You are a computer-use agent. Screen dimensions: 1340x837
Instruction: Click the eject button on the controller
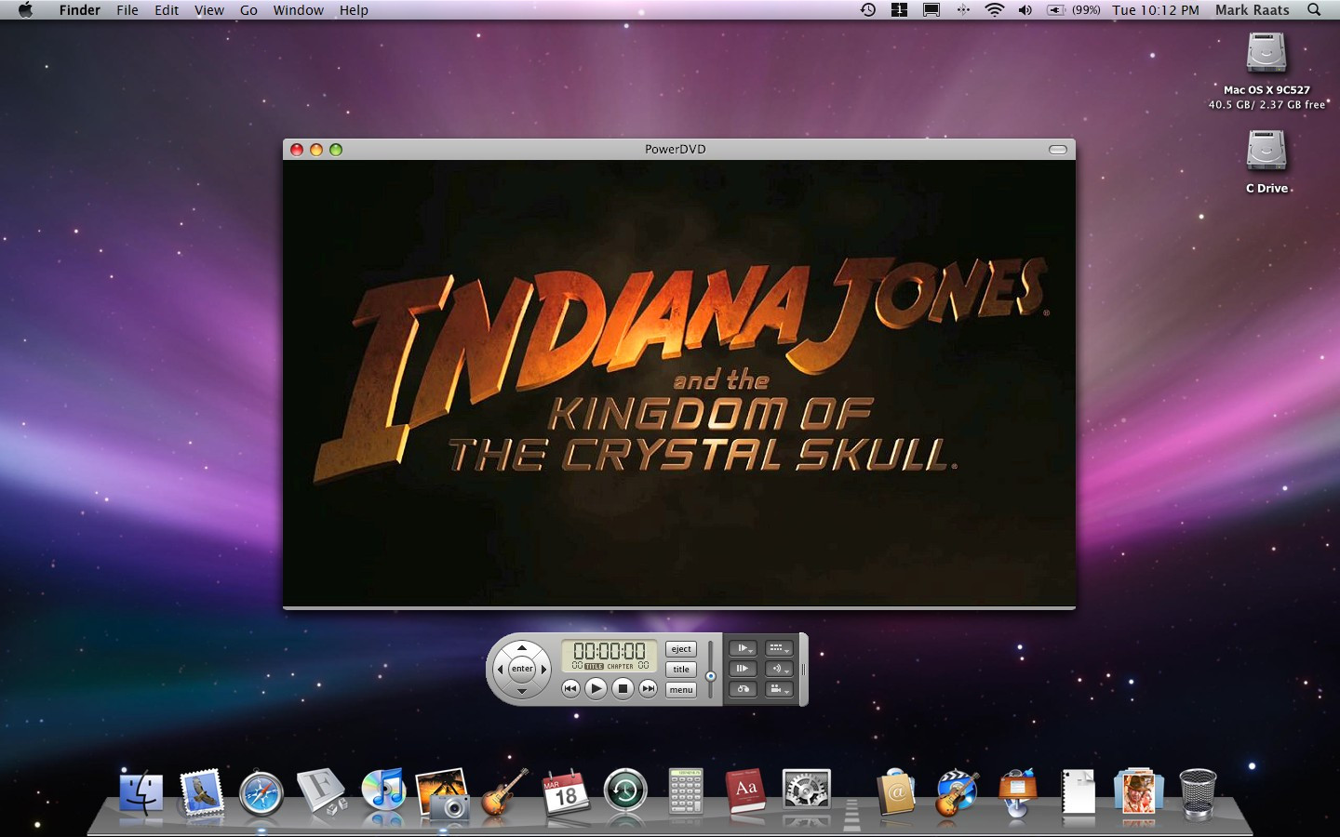point(681,649)
